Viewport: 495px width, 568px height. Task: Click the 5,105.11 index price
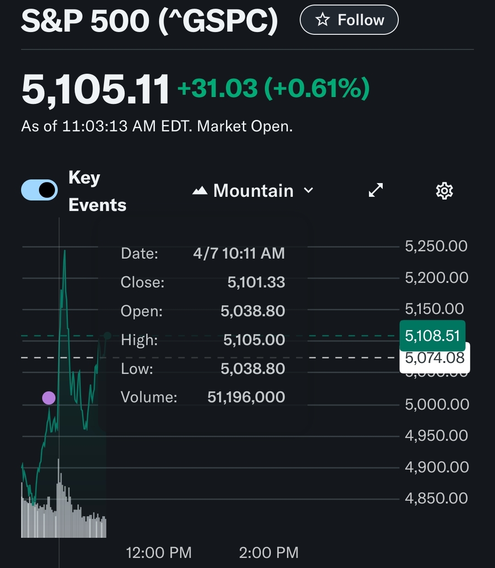(x=95, y=89)
